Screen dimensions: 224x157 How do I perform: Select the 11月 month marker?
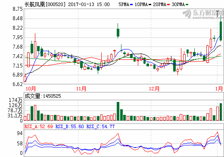pos(81,89)
